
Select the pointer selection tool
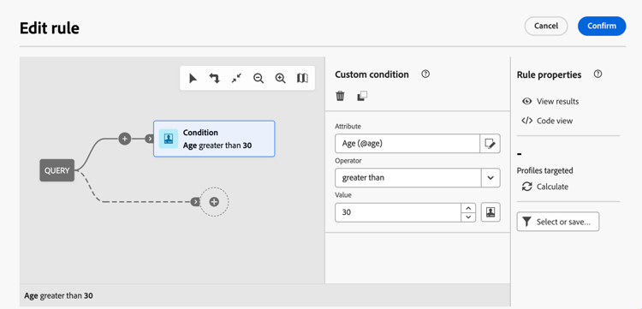193,78
